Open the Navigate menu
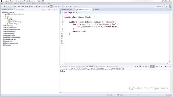 (23, 4)
